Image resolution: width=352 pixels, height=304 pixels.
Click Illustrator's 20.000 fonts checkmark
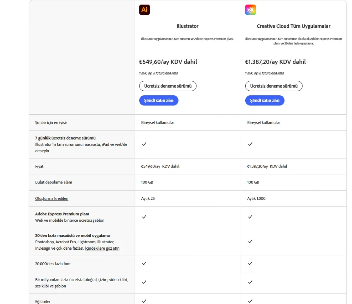144,264
